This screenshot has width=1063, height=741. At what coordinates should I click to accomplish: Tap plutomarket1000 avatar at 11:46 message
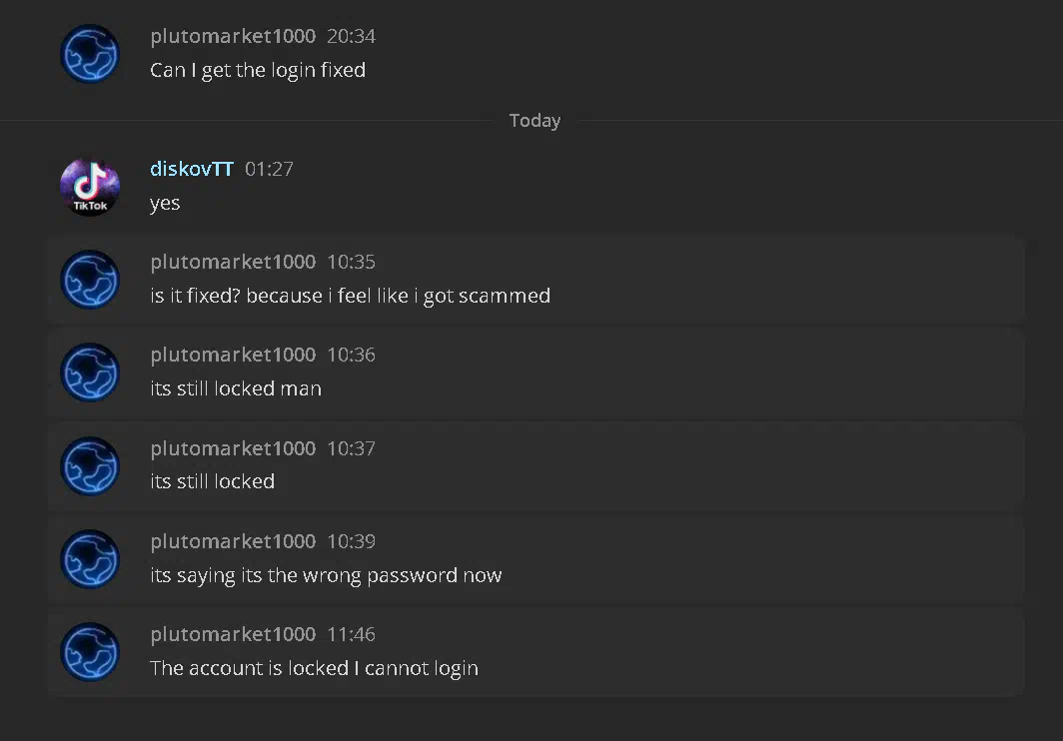pyautogui.click(x=90, y=651)
